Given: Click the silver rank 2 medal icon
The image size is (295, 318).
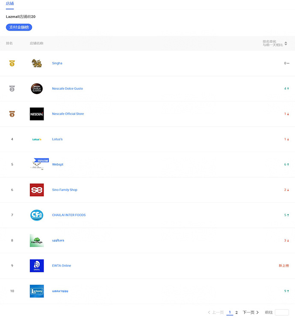Looking at the screenshot, I should click(12, 88).
